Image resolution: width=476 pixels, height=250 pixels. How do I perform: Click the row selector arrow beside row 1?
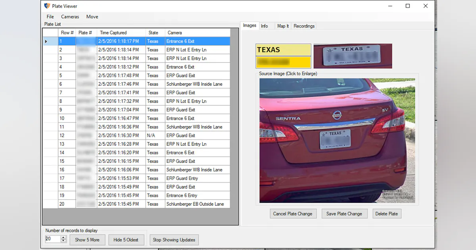point(46,41)
